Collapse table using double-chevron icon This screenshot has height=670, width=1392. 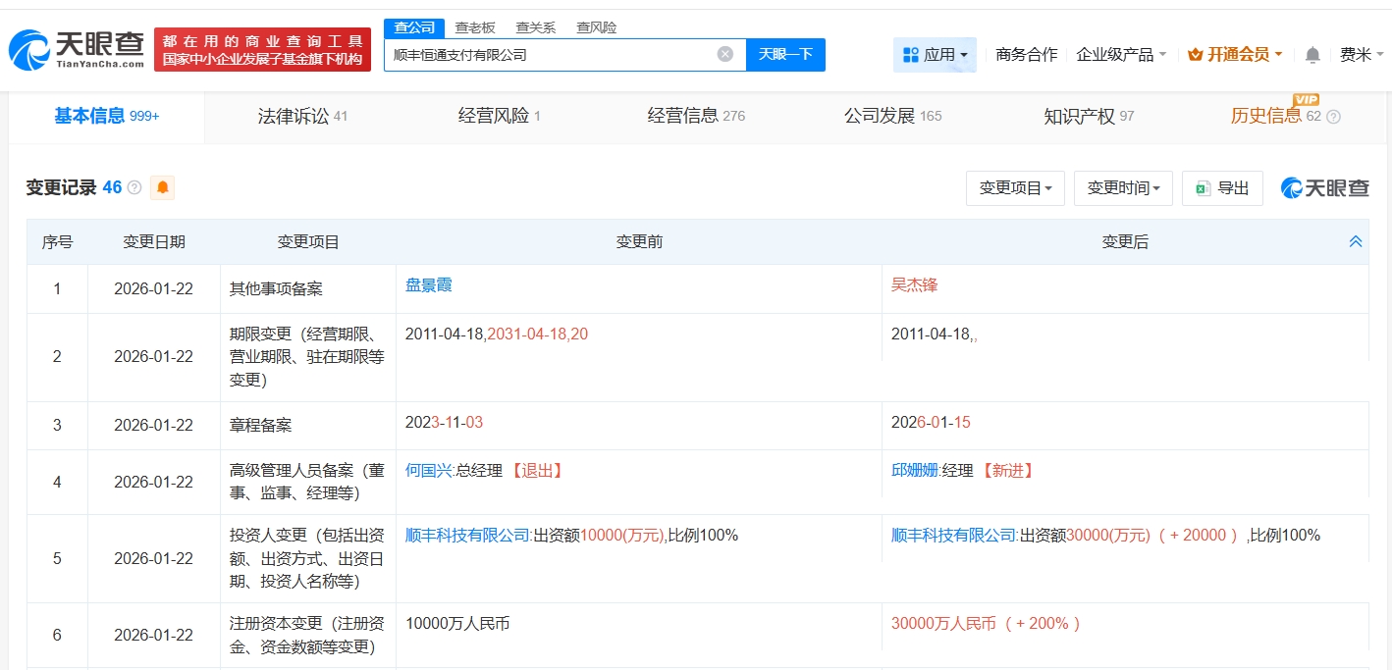(1355, 241)
